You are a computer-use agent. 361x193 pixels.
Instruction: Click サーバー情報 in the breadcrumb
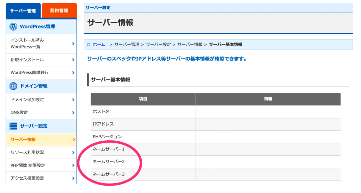[x=190, y=45]
